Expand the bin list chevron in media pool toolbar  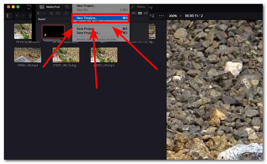(44, 13)
